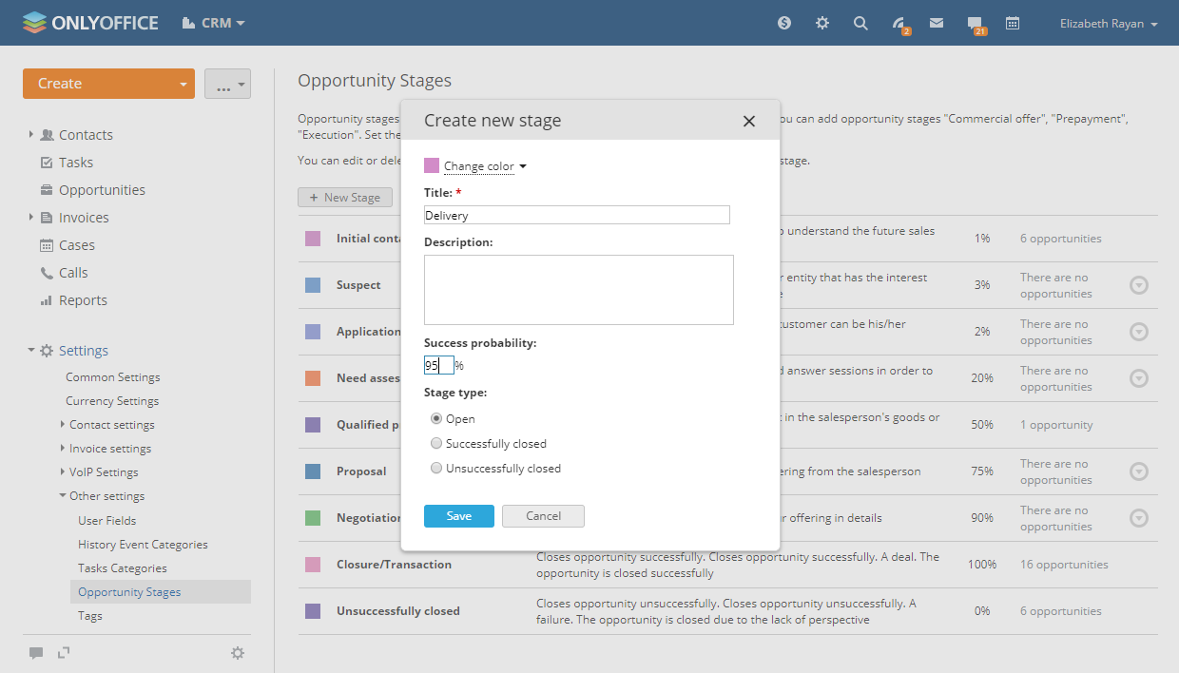Save the new stage
Screen dimensions: 1179x673
pos(458,516)
